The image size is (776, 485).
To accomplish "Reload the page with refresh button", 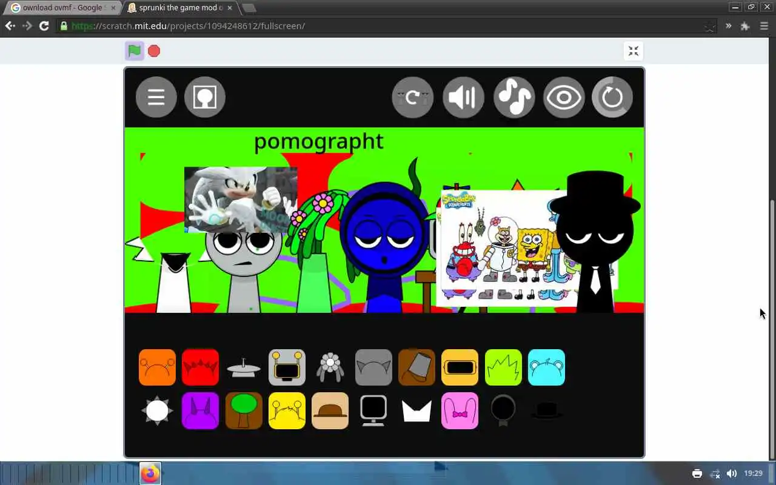I will click(x=44, y=26).
